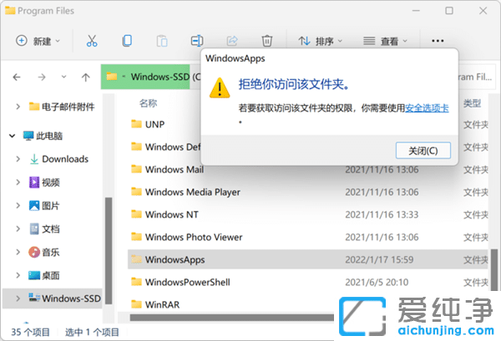Expand the Downloads tree node

[x=18, y=159]
